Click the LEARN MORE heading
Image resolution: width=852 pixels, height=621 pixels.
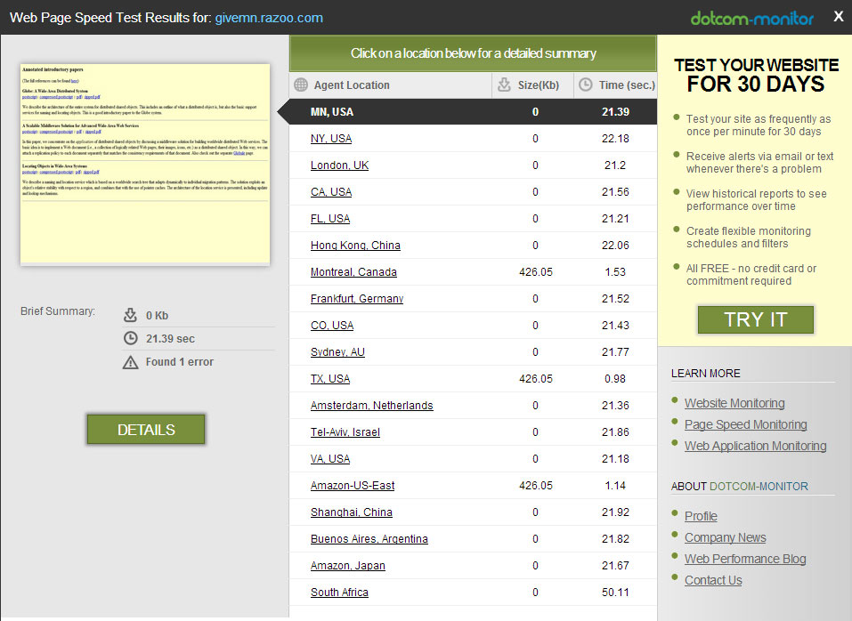coord(705,373)
